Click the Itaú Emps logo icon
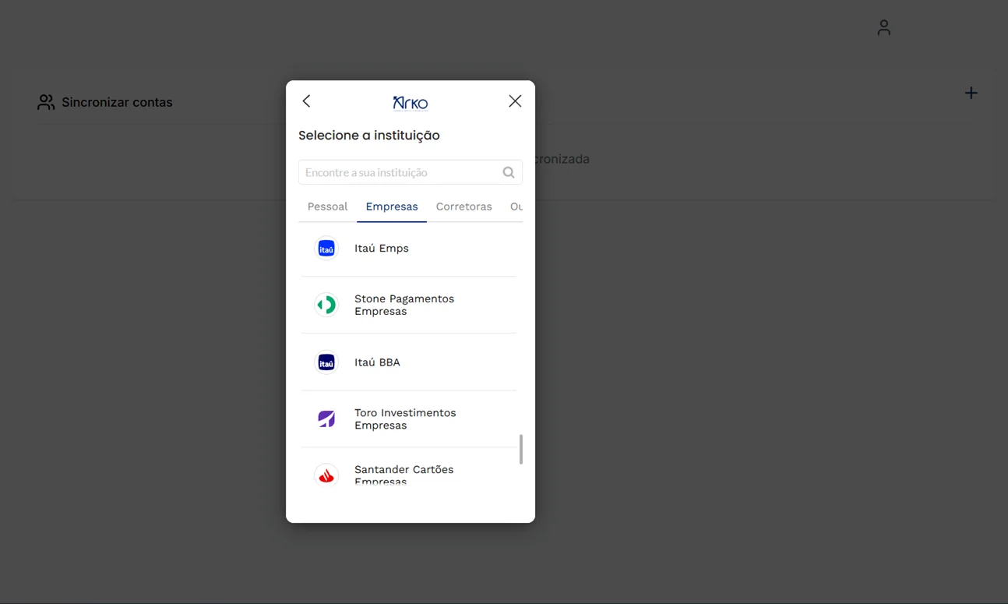This screenshot has height=604, width=1008. [326, 249]
